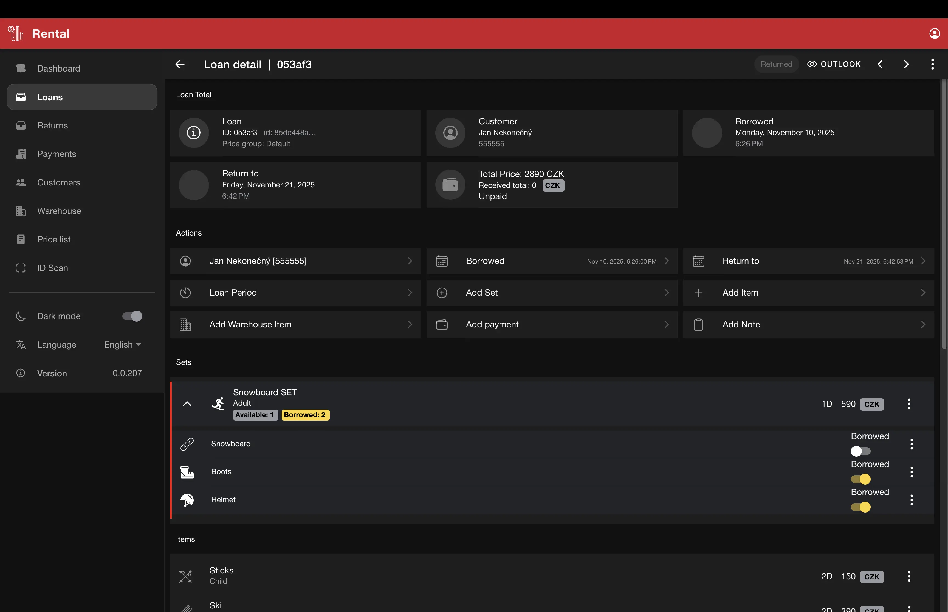Click the Helmet item icon
The image size is (948, 612).
pos(187,499)
